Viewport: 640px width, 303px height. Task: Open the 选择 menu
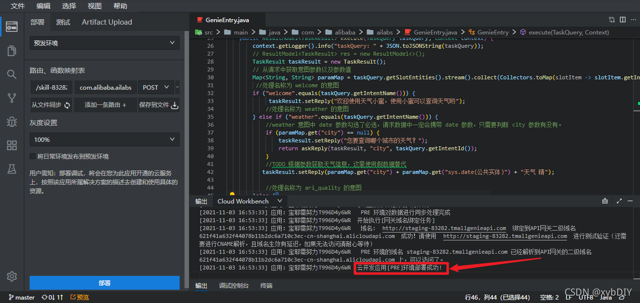tap(69, 6)
